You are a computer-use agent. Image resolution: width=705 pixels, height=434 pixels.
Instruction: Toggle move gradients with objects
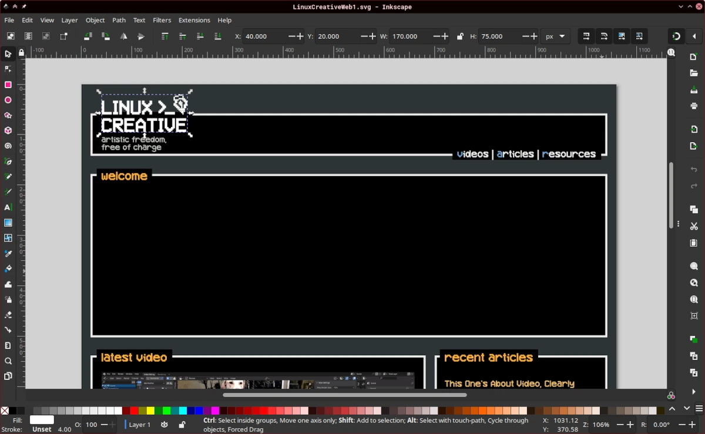pos(622,36)
